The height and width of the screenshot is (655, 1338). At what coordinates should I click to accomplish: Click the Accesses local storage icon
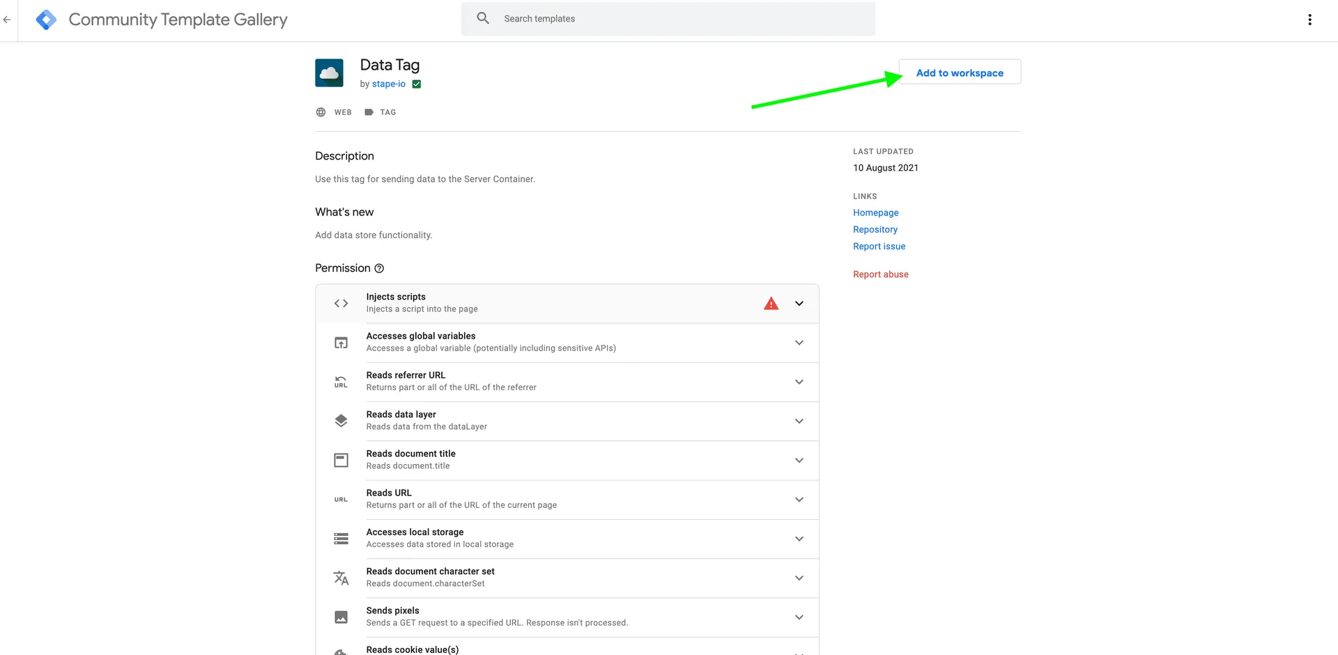pos(341,539)
